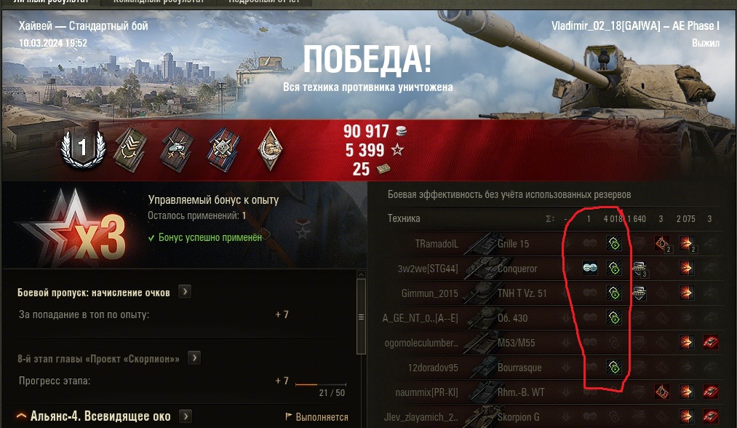
Task: Click the left panel vertical scrollbar handle
Action: tap(361, 317)
